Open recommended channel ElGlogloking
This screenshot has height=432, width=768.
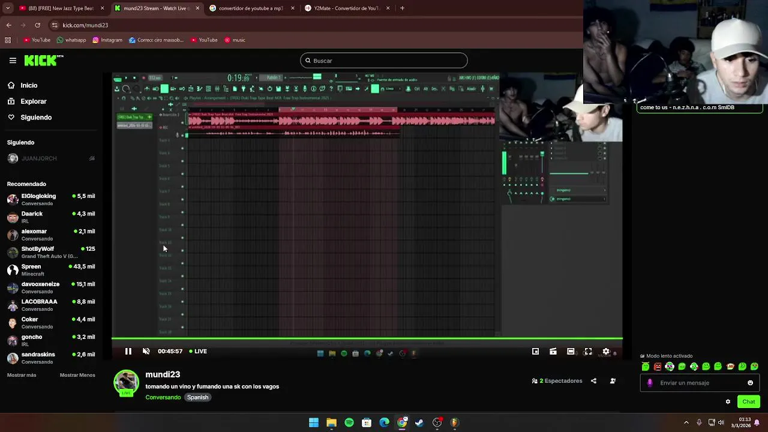click(51, 200)
